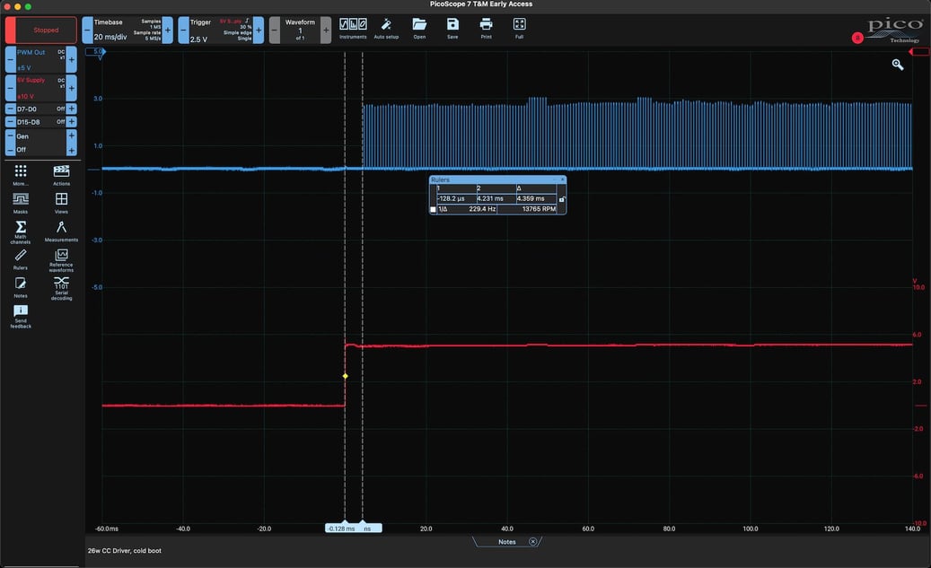Click minus next to D7-D0
The image size is (931, 568).
[x=11, y=109]
